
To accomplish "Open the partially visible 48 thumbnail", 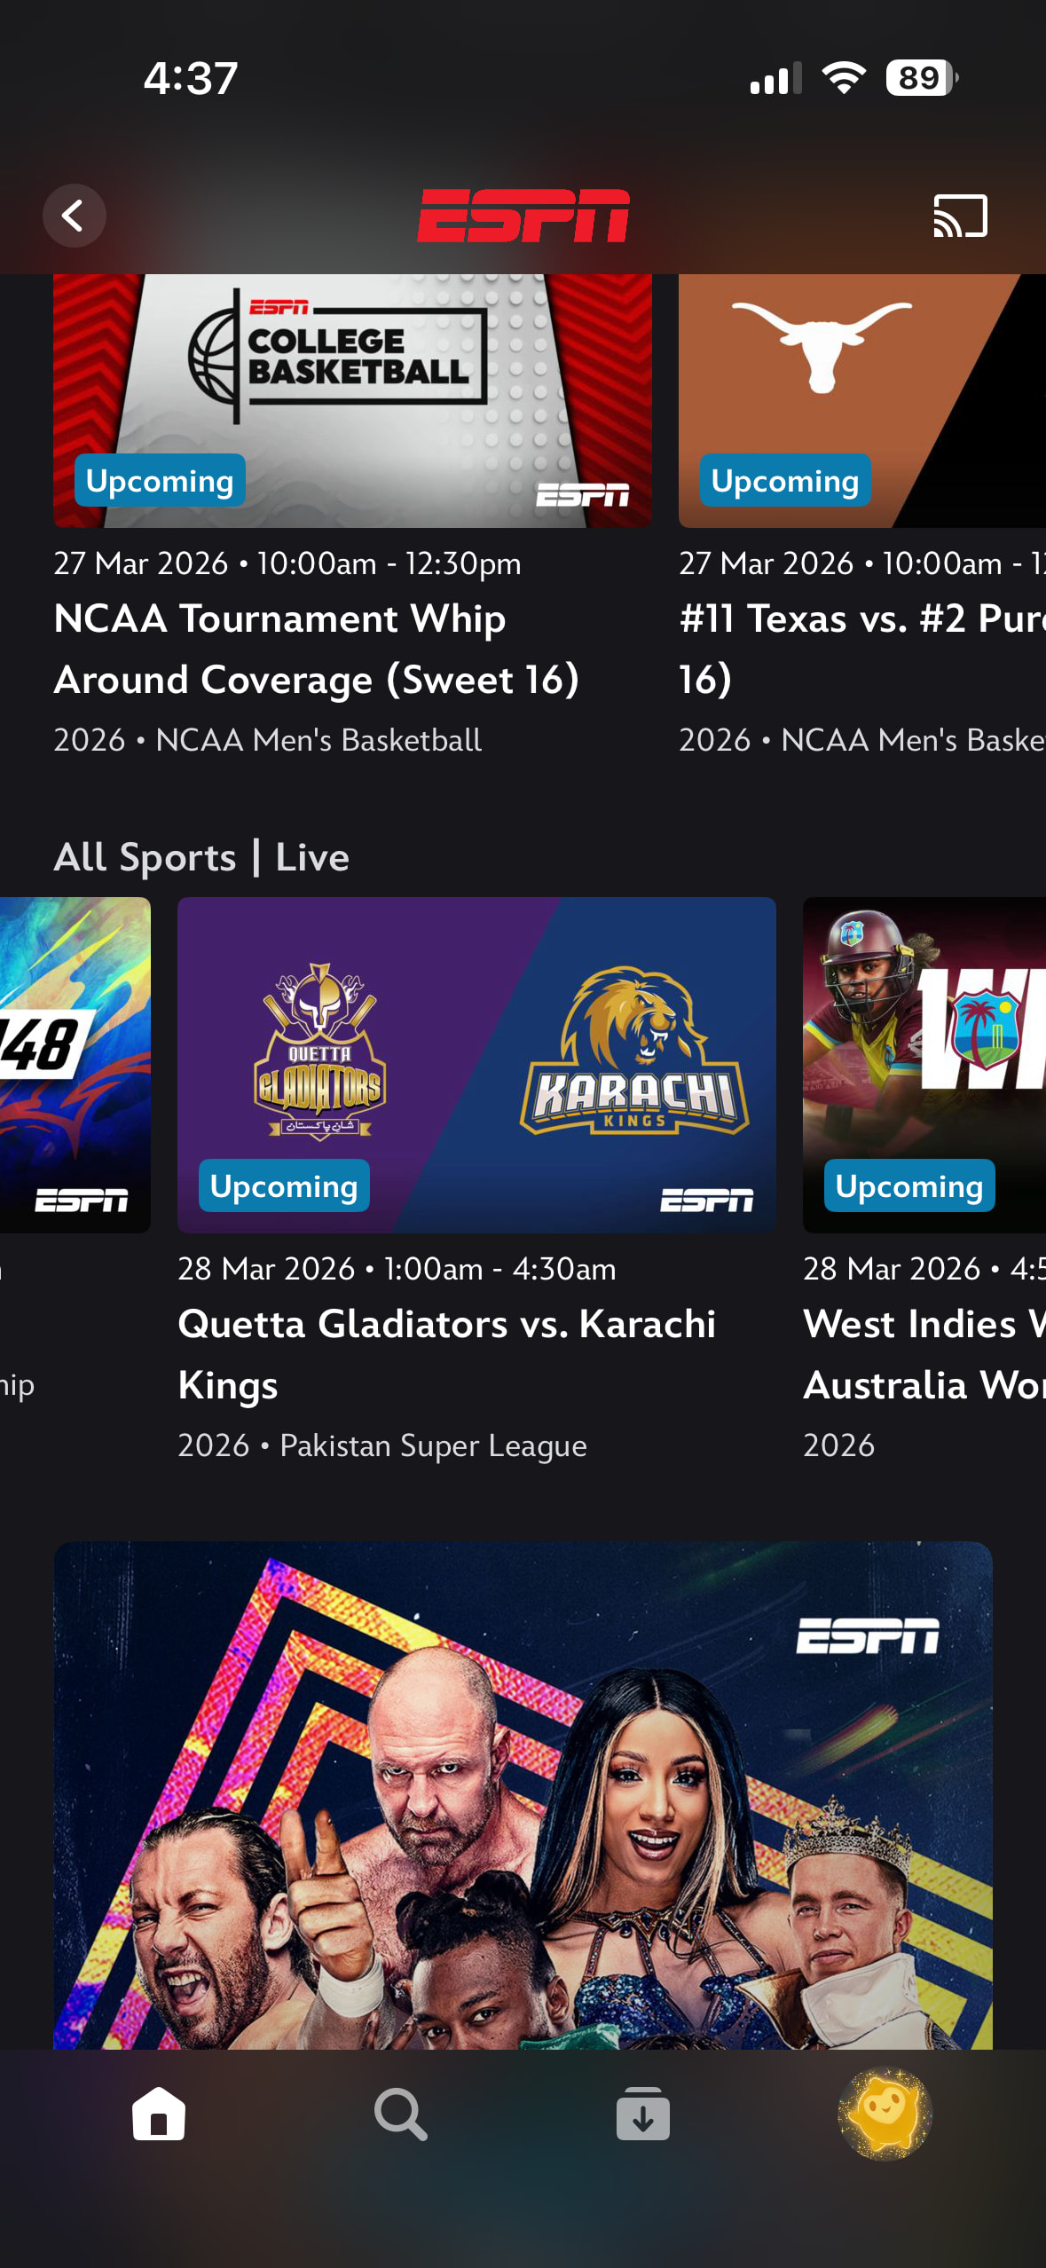I will coord(75,1065).
